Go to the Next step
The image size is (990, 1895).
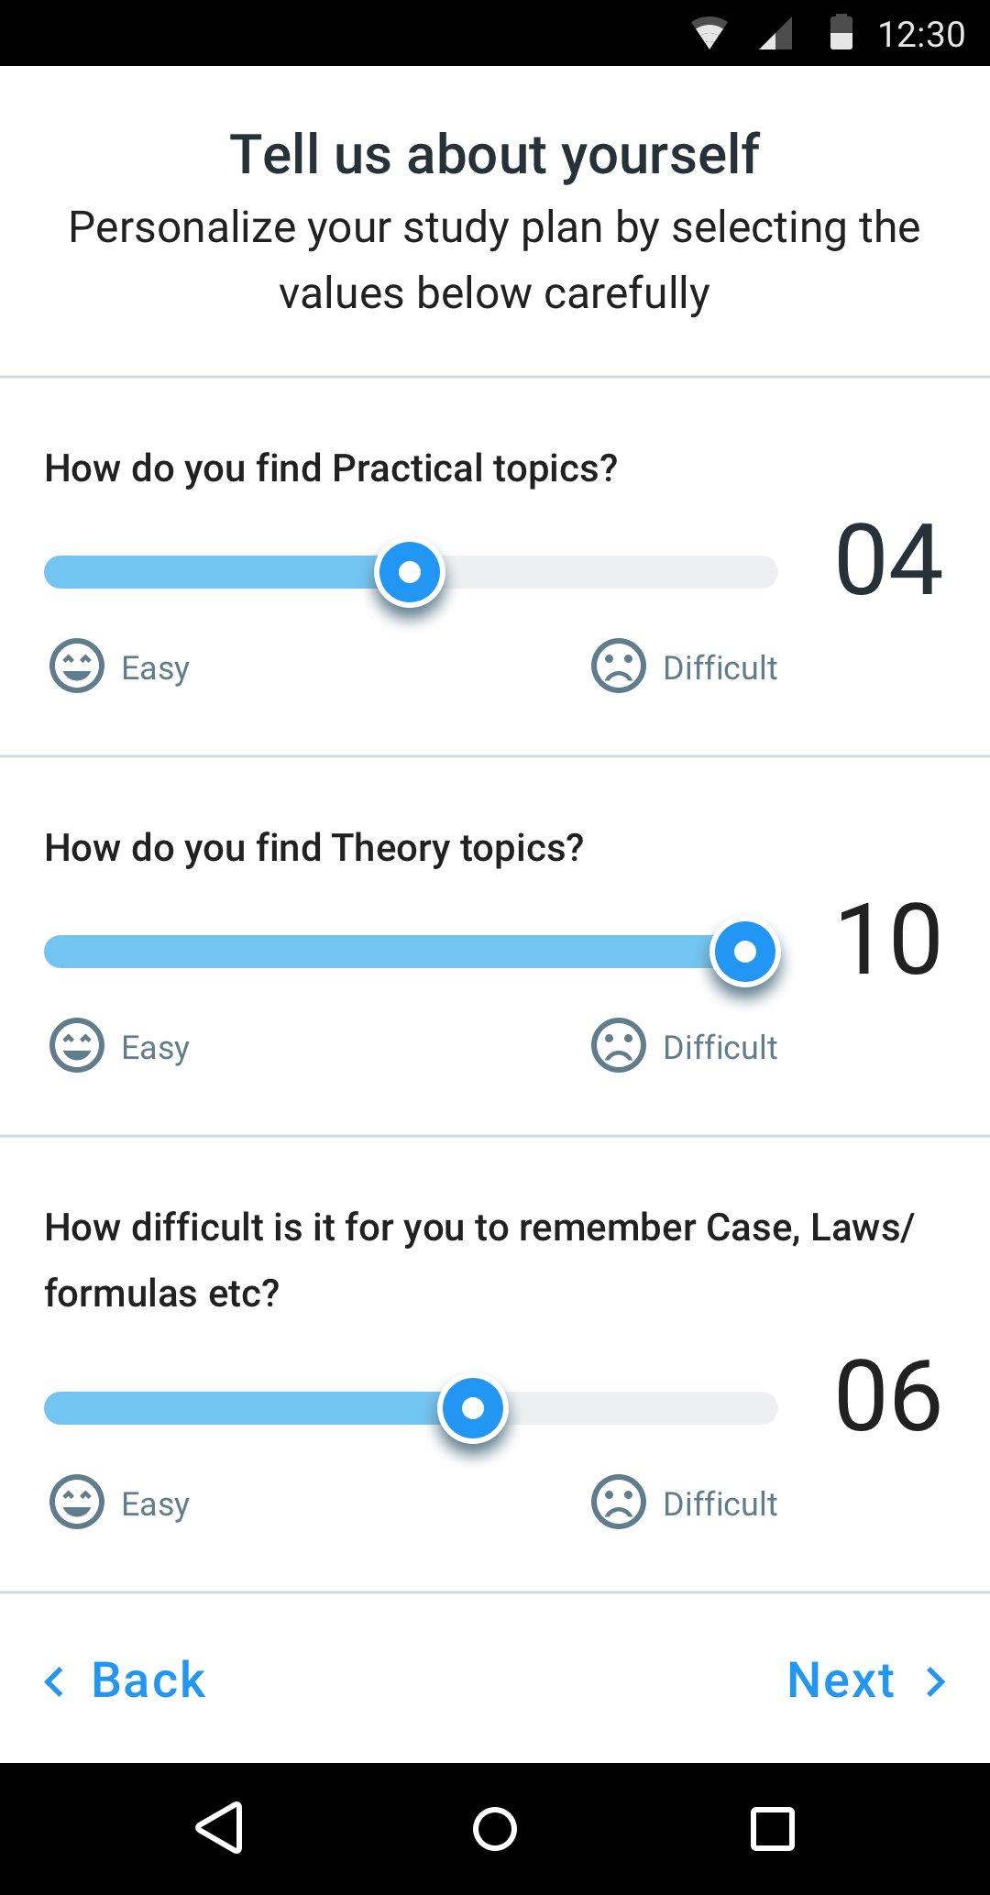tap(841, 1680)
